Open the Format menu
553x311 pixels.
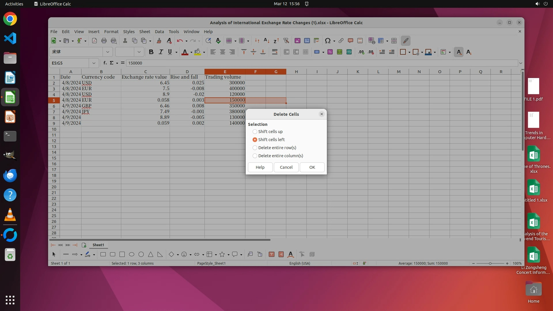111,32
